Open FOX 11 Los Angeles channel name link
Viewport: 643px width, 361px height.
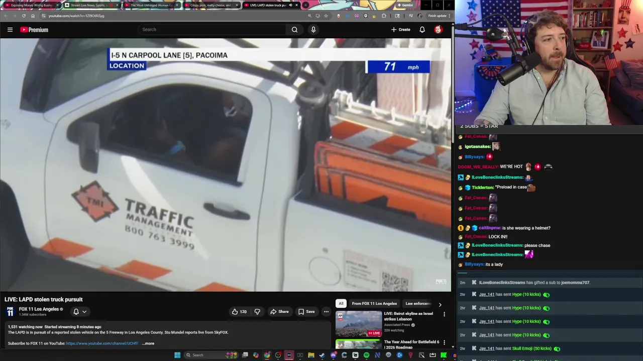pos(39,309)
